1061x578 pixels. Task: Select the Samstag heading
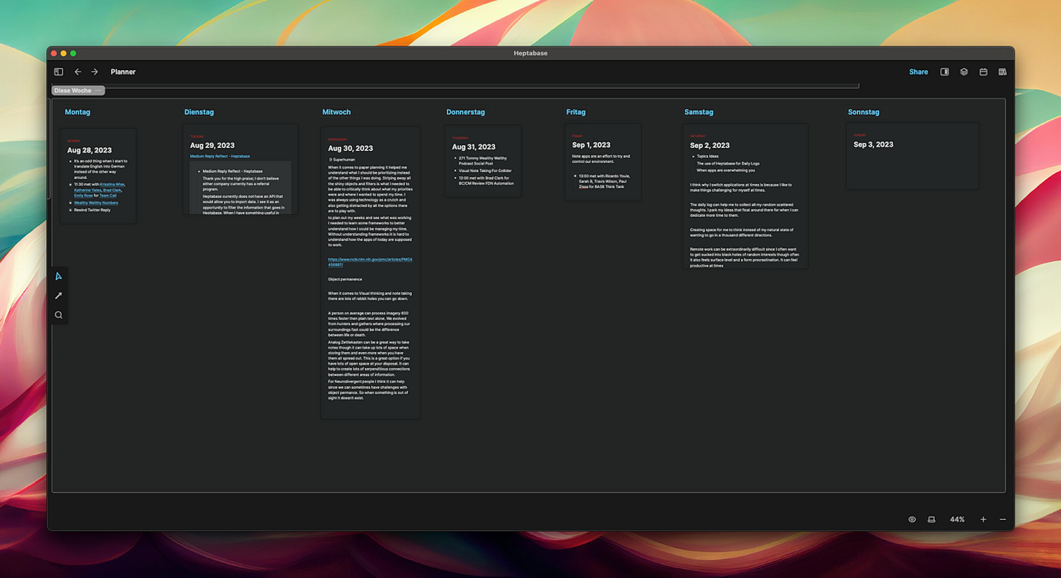[x=698, y=112]
